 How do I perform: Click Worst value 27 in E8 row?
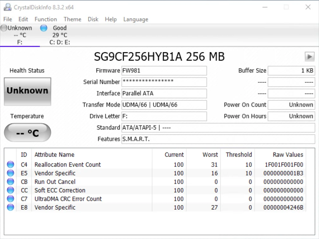(214, 207)
